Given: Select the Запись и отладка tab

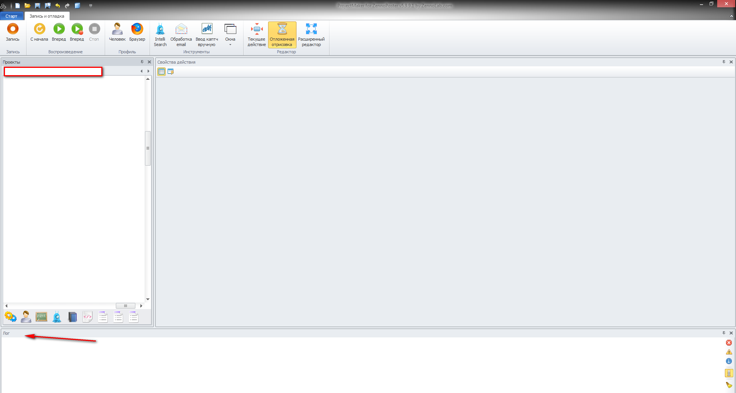Looking at the screenshot, I should click(x=47, y=16).
